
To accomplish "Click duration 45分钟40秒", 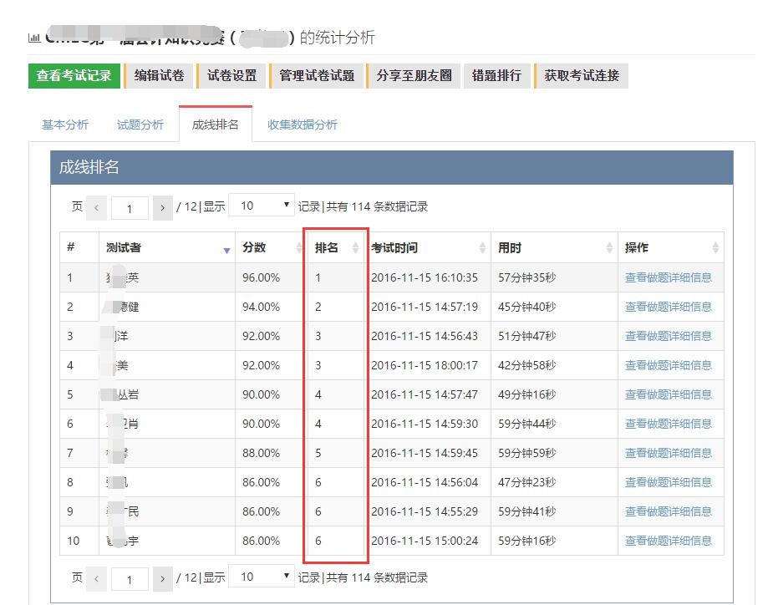I will pyautogui.click(x=526, y=308).
